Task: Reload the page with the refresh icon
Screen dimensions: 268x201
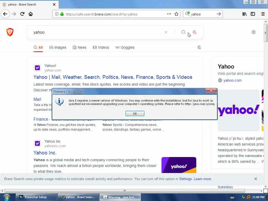Action: (22, 14)
